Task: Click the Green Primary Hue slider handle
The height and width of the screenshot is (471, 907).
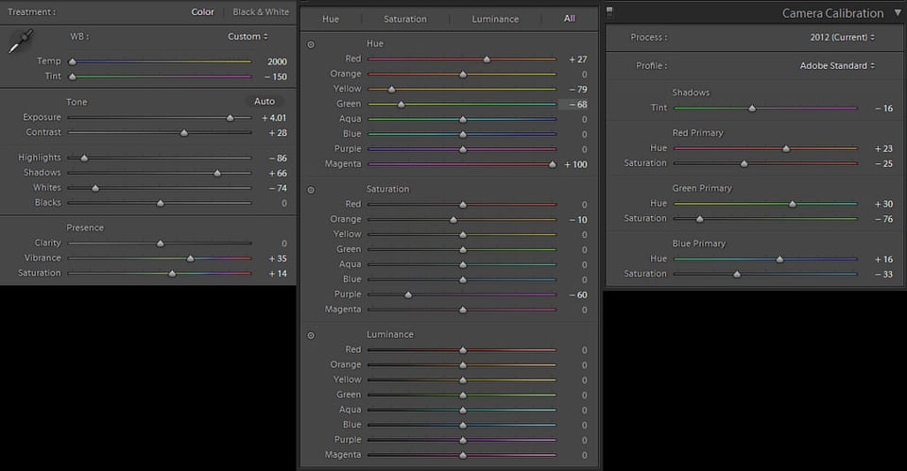Action: (x=793, y=204)
